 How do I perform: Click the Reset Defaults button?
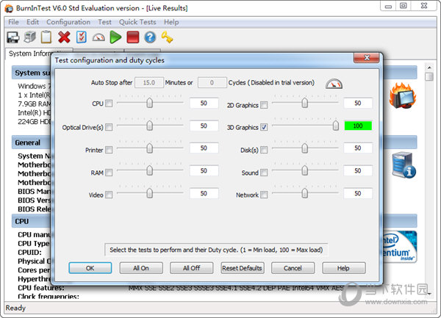pos(242,268)
